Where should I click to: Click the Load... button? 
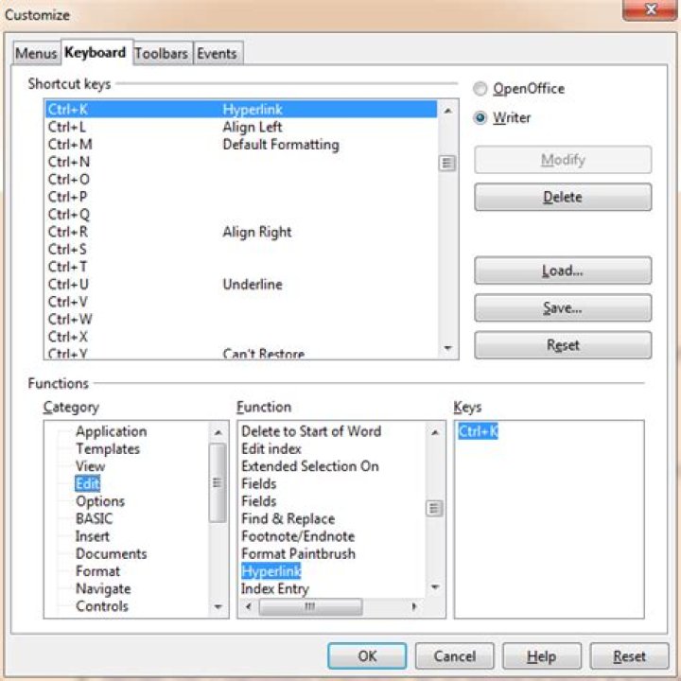coord(563,271)
